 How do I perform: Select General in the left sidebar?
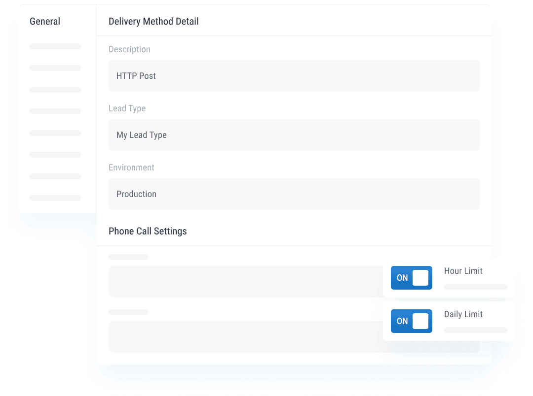45,22
